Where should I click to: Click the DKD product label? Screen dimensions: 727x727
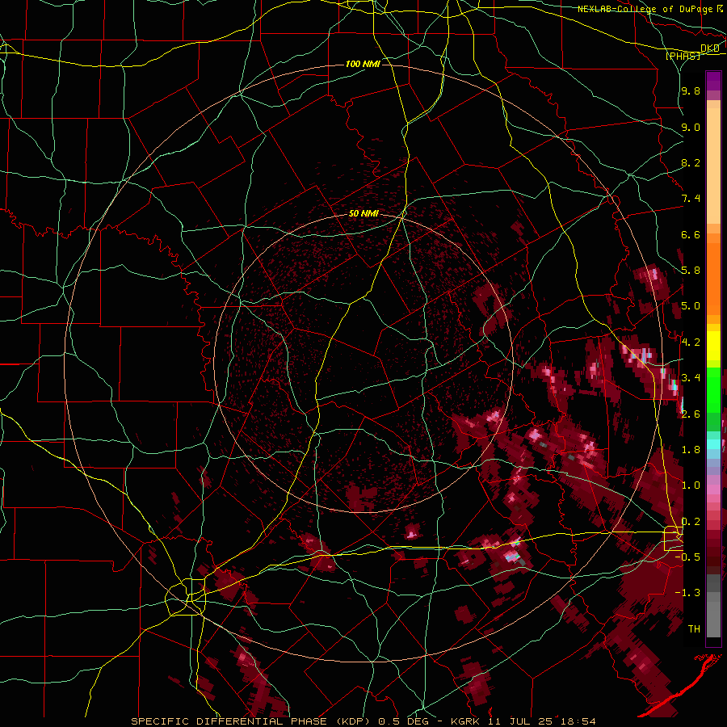[710, 48]
